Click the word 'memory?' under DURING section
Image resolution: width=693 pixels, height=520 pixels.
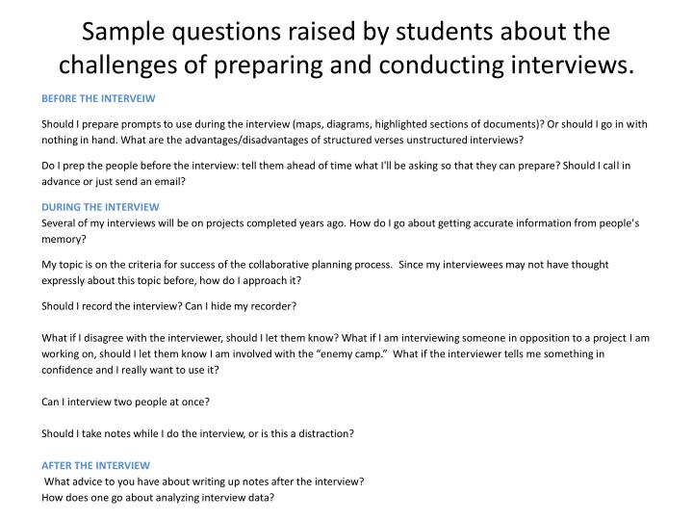tap(64, 239)
